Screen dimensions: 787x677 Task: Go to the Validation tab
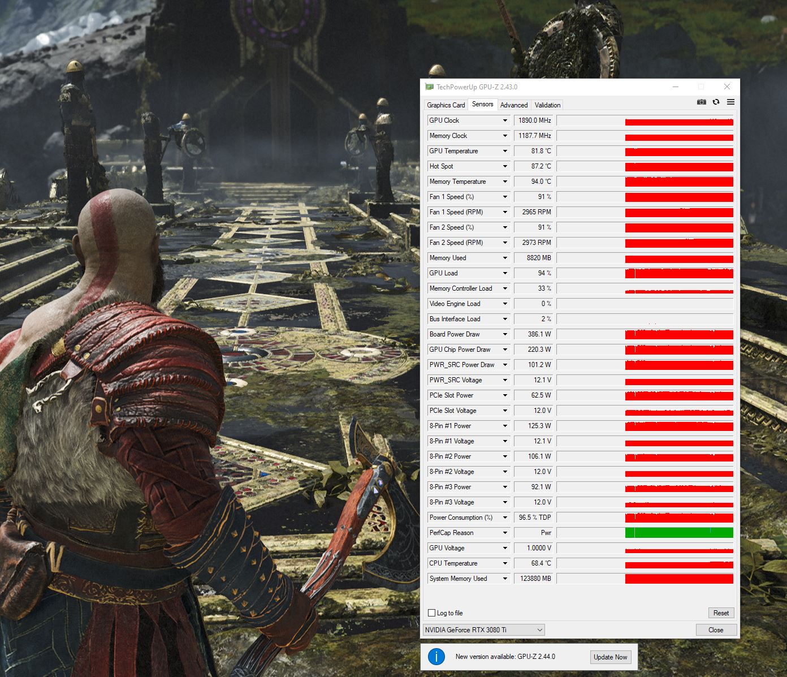tap(547, 105)
